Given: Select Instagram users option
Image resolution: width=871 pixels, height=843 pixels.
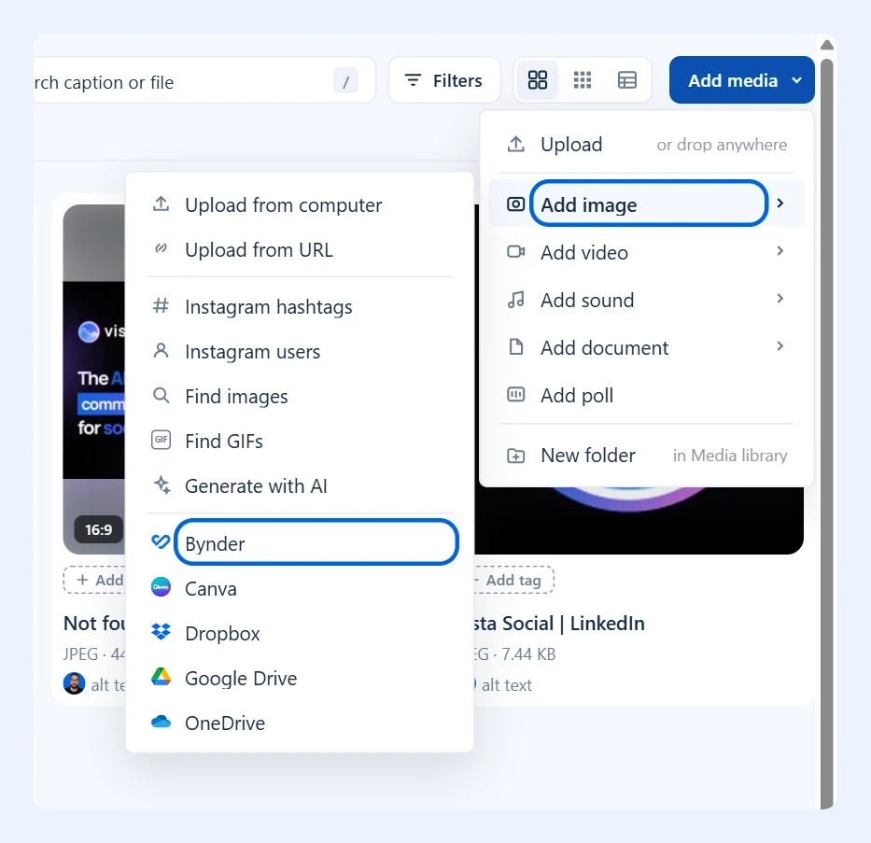Looking at the screenshot, I should (300, 352).
